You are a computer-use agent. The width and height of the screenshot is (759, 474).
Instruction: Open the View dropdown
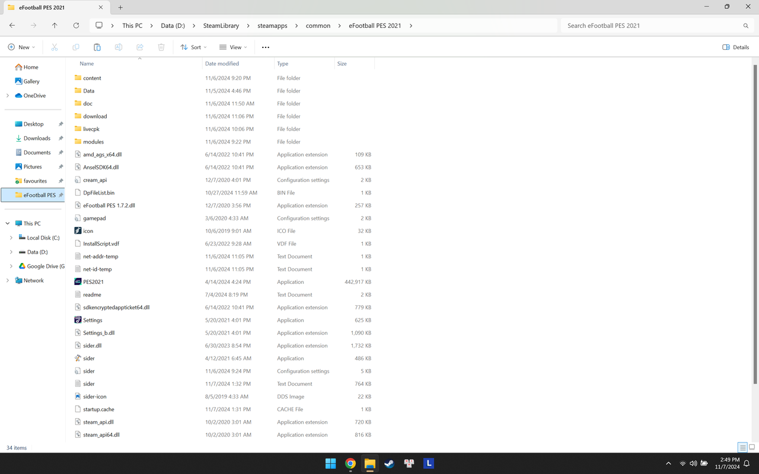coord(233,47)
